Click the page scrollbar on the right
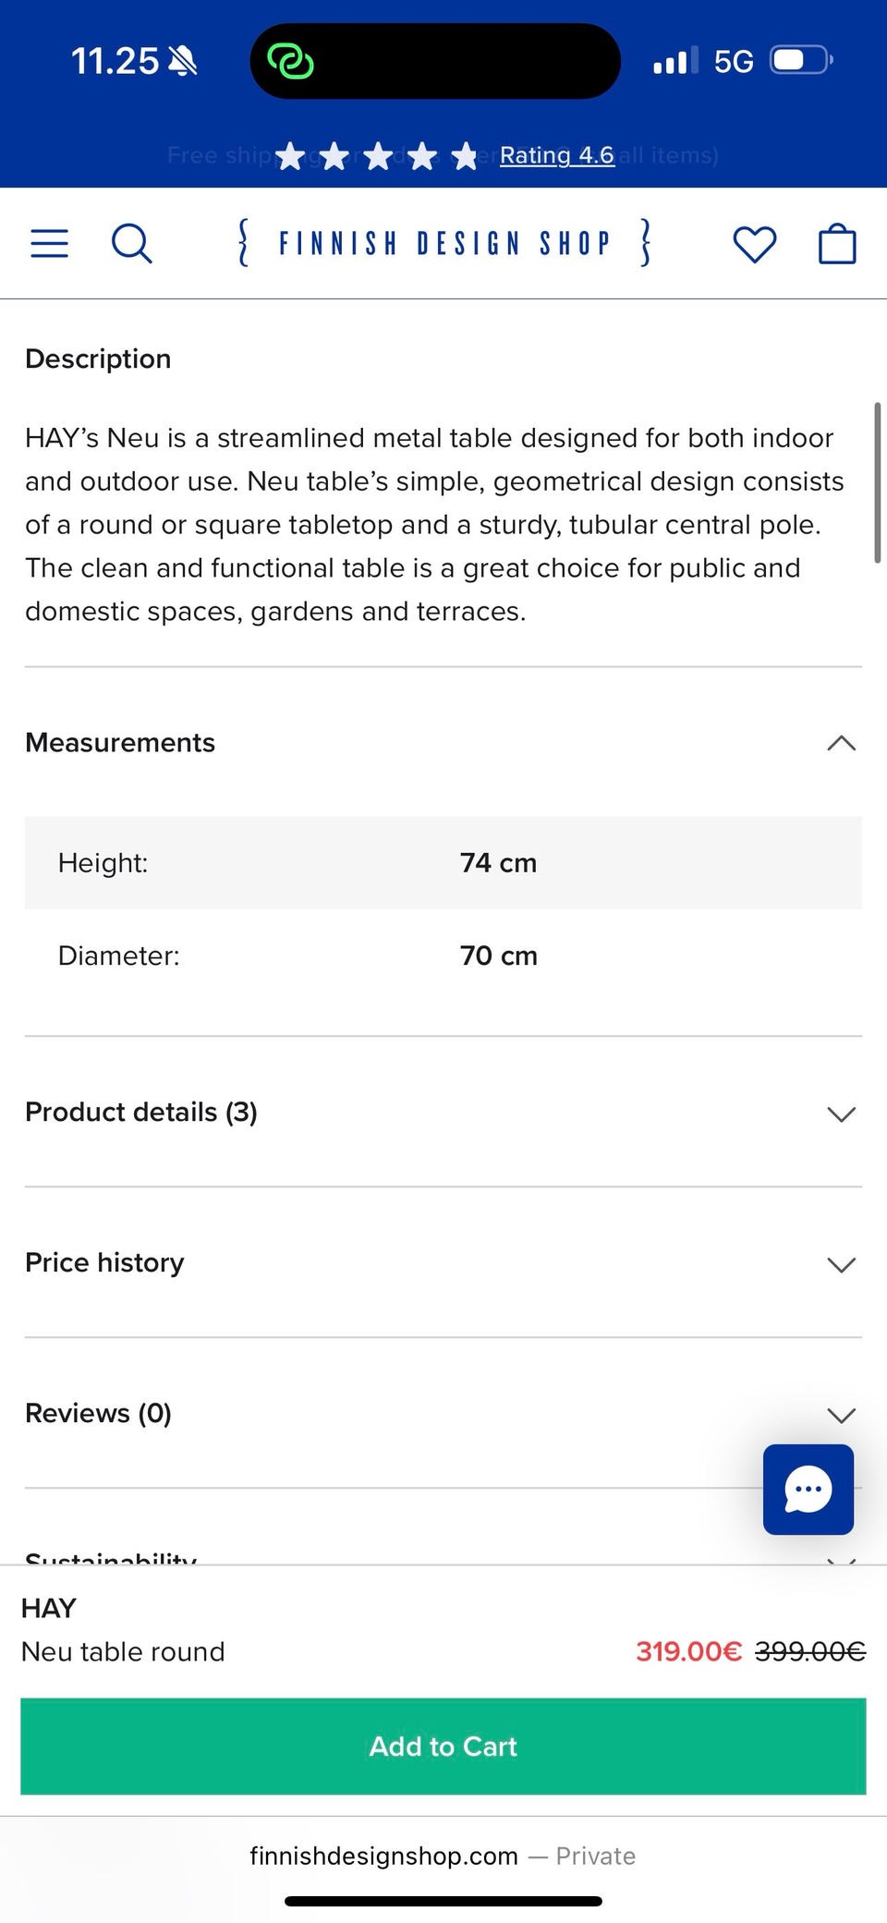 point(877,481)
